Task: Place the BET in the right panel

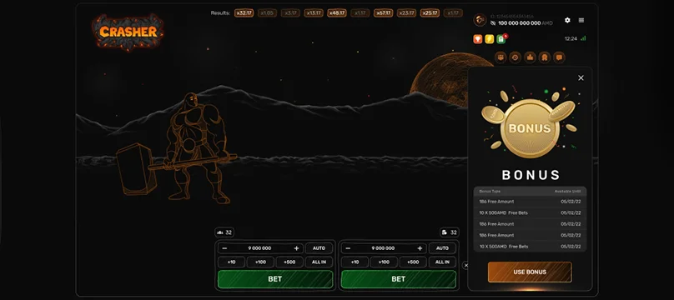Action: click(399, 279)
